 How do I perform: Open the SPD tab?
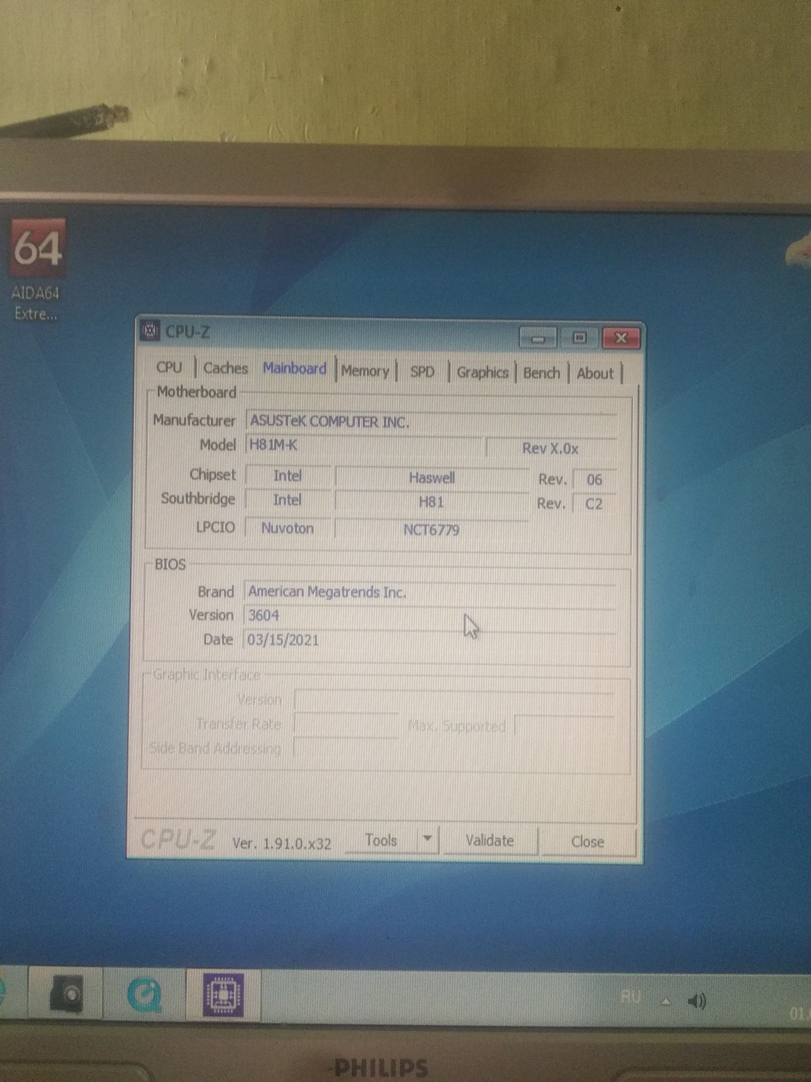coord(422,372)
